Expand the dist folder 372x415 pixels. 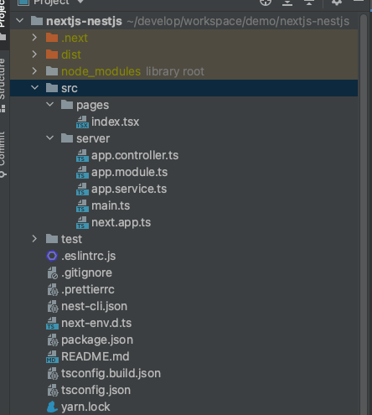tap(34, 54)
